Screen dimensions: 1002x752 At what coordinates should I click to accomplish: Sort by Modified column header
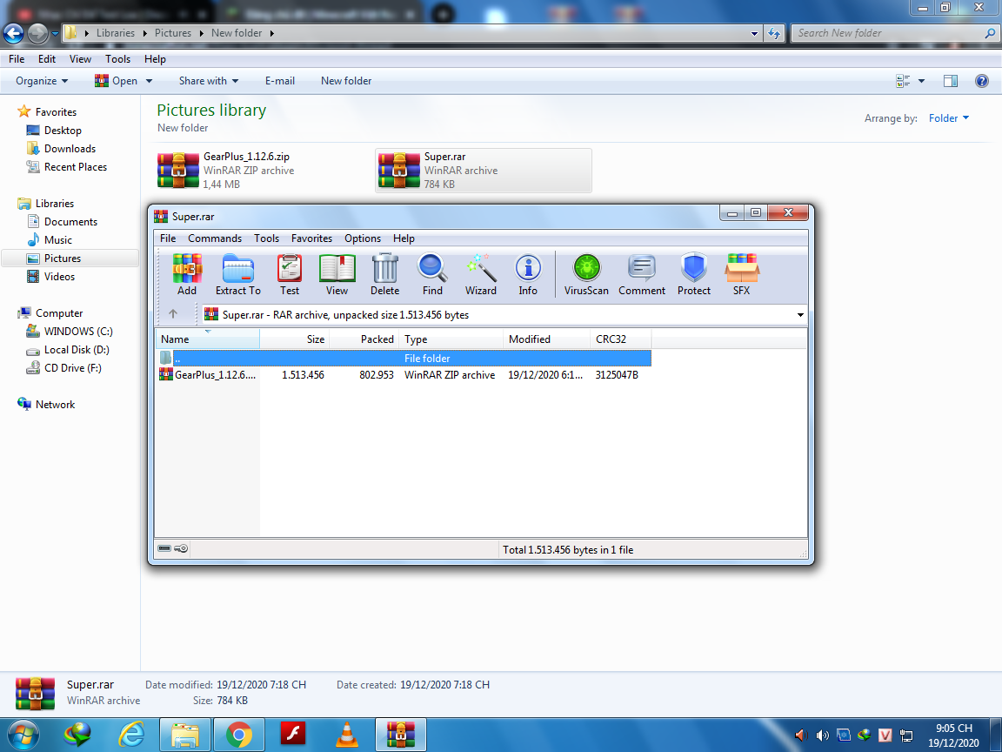tap(546, 339)
